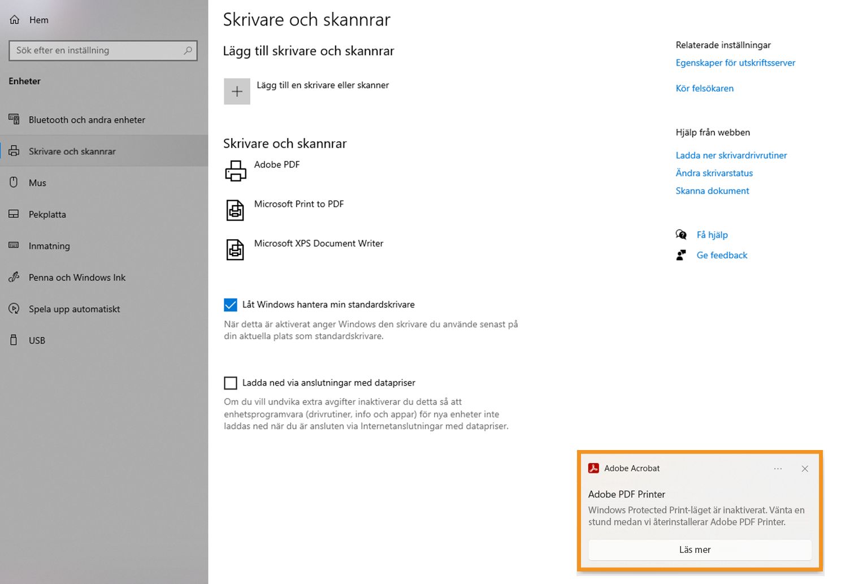Screen dimensions: 841x584
Task: Click the Få hjälp chat bubble icon
Action: coord(682,235)
